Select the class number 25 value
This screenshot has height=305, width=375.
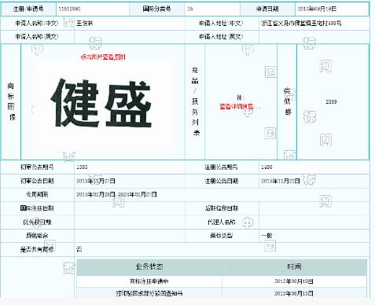[x=190, y=9]
